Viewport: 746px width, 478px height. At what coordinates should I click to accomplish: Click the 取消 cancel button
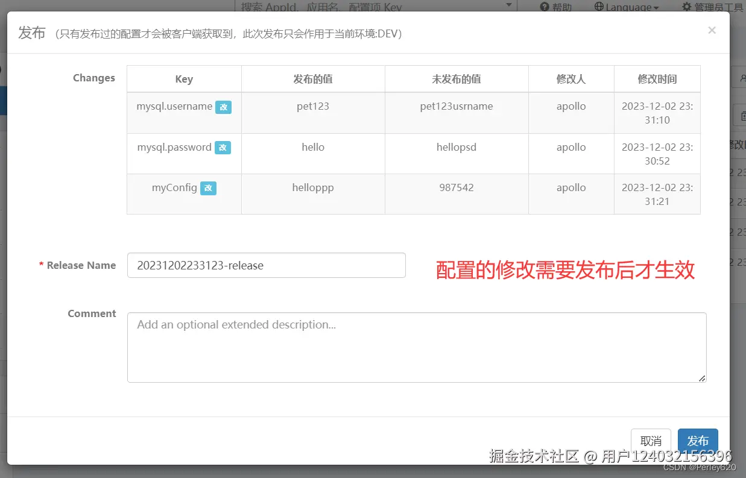point(651,441)
